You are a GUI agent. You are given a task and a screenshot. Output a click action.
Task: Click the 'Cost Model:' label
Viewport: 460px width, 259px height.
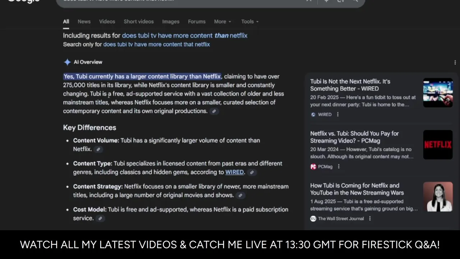pos(90,210)
